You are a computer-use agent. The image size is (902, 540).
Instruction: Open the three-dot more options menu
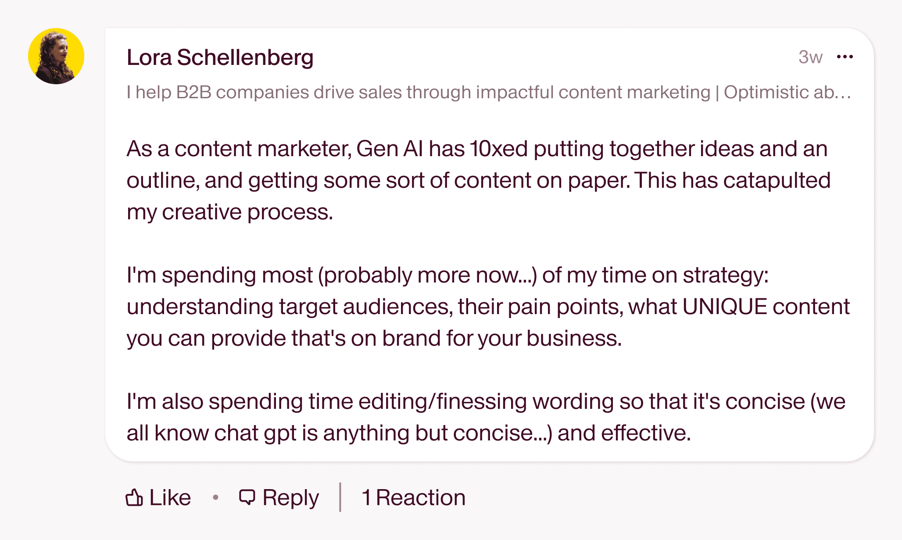[x=845, y=57]
